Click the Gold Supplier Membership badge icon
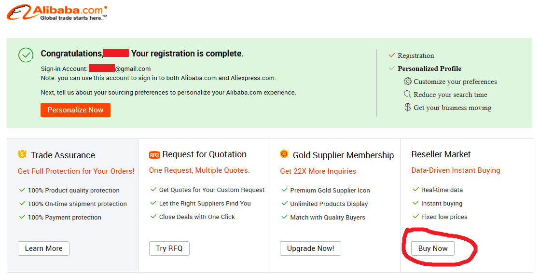This screenshot has width=540, height=275. tap(284, 154)
